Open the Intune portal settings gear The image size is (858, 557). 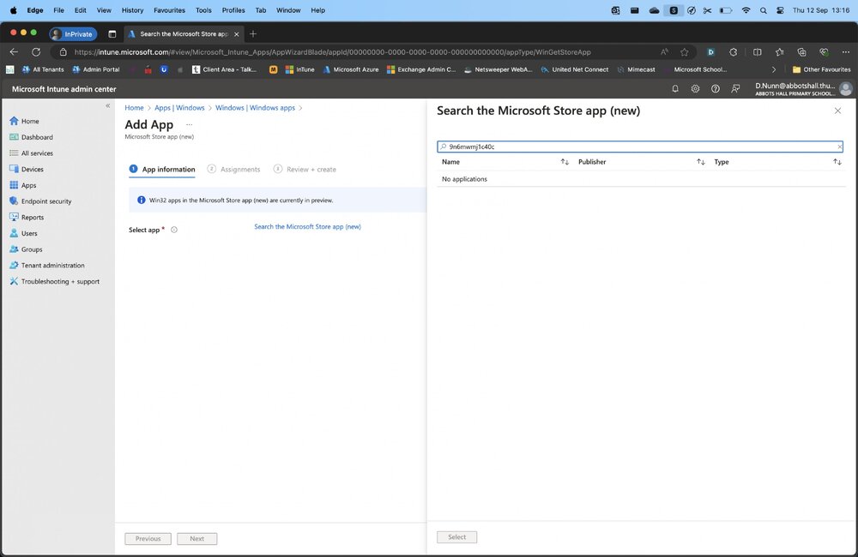(695, 88)
